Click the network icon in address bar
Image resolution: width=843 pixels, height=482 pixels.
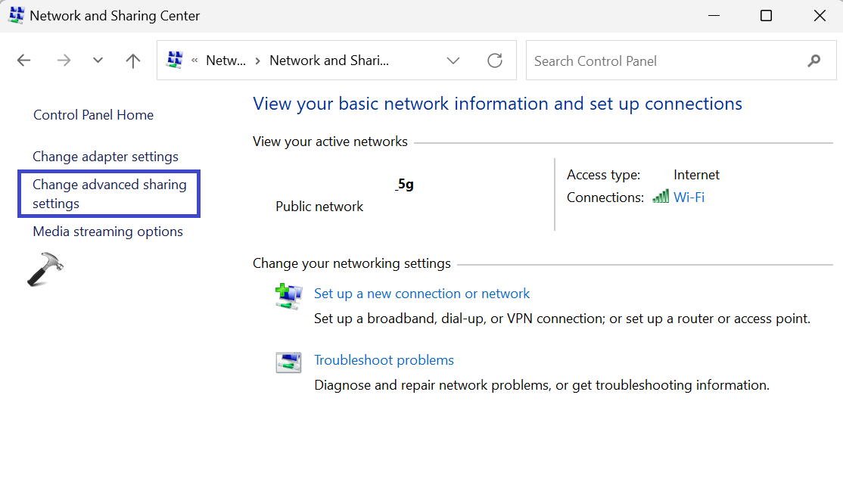point(175,61)
